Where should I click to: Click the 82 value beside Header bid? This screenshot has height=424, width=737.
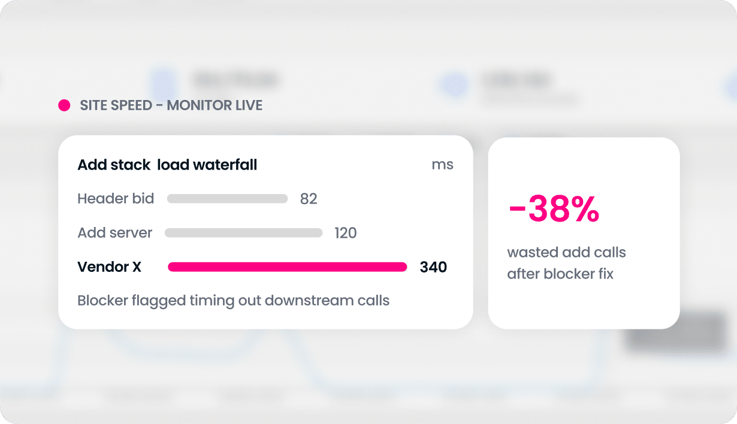309,199
